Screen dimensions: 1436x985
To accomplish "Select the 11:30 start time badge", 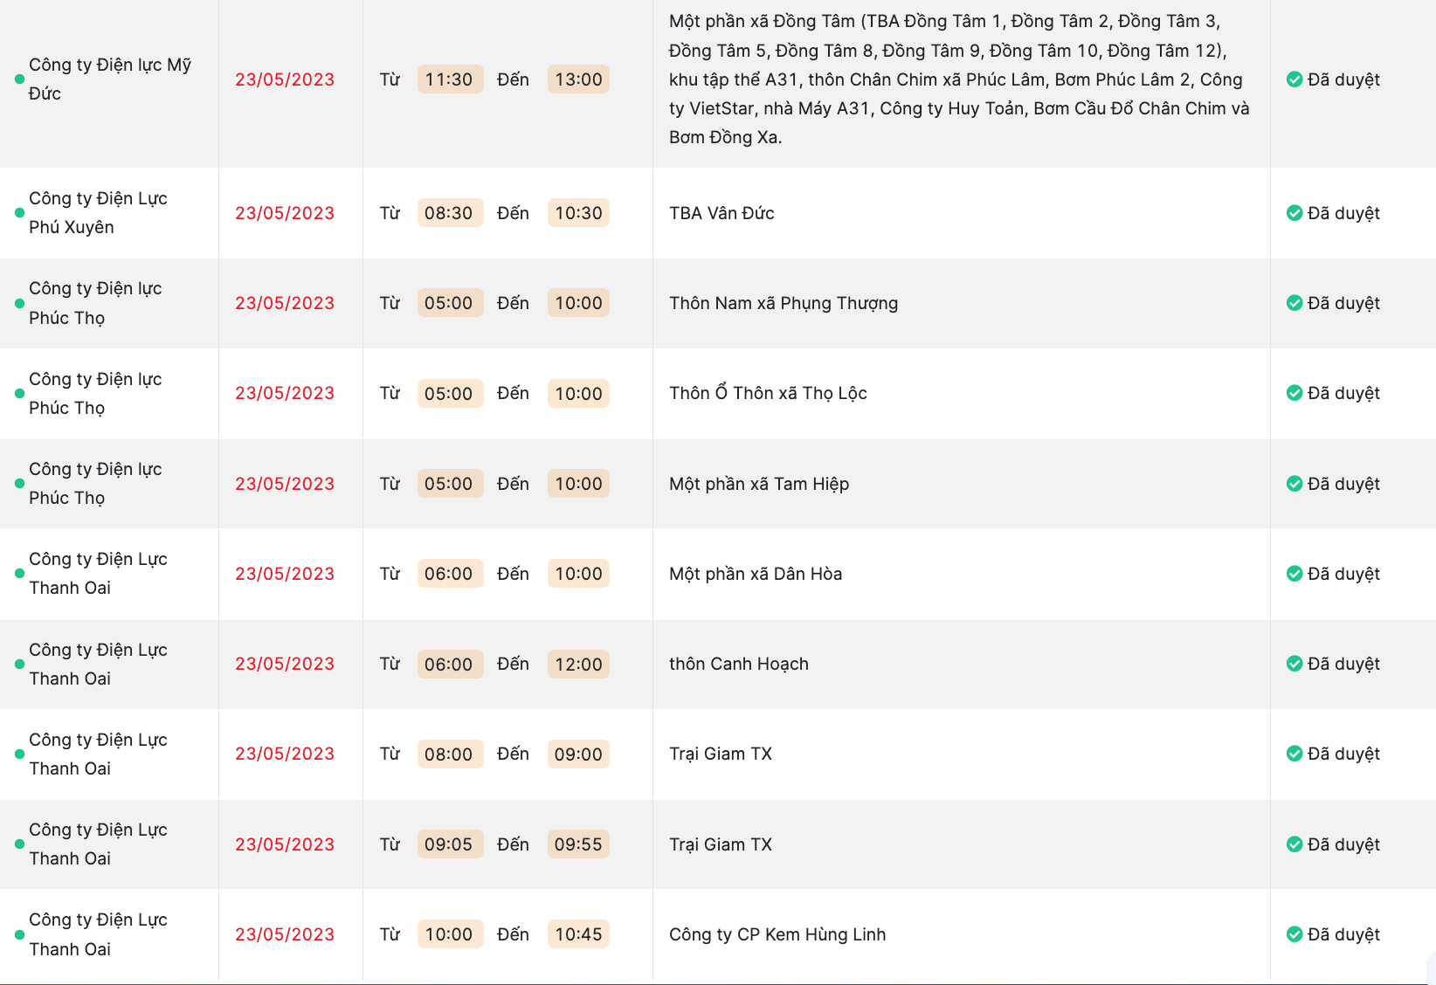I will coord(449,79).
